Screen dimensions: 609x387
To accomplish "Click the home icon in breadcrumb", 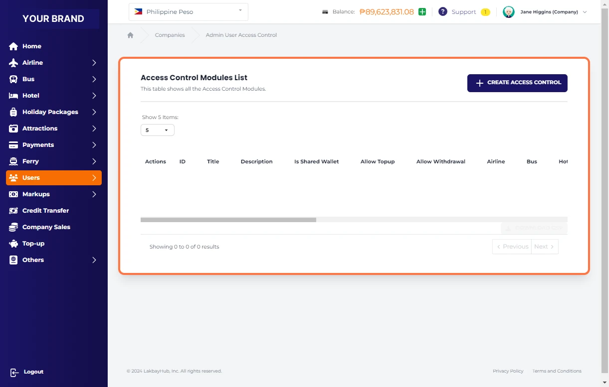I will [131, 35].
